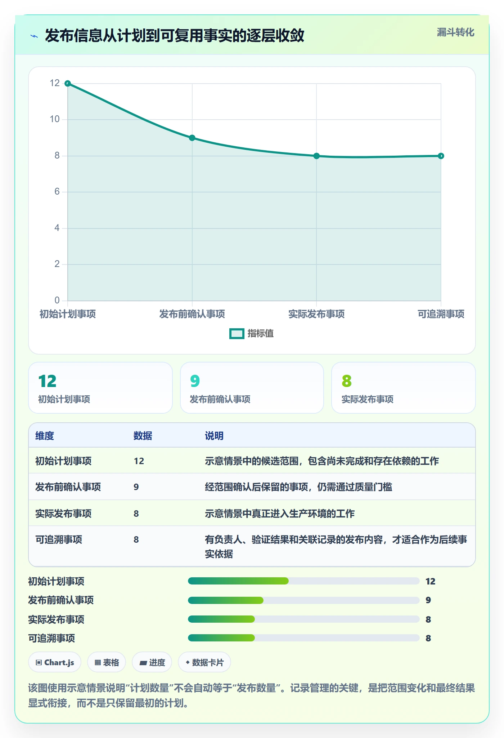Image resolution: width=504 pixels, height=738 pixels.
Task: Click the 数据 table column header
Action: pos(143,436)
